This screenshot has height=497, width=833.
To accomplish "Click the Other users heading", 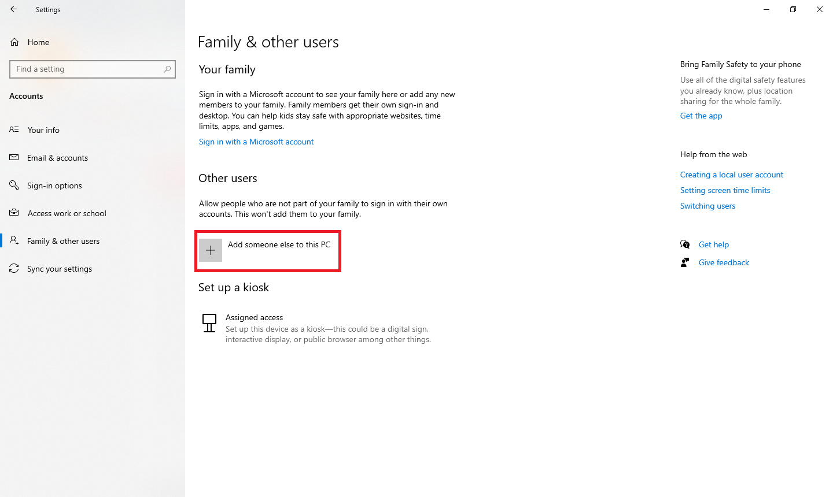I will (x=228, y=178).
